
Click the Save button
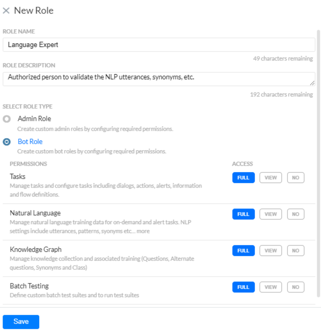[x=21, y=322]
